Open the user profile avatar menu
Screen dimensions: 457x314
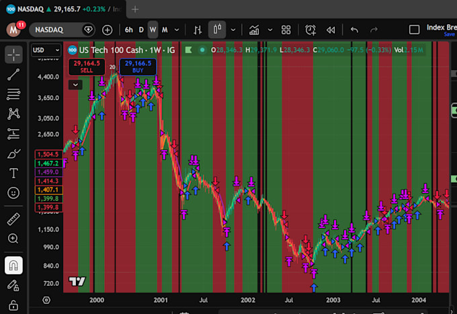(x=13, y=30)
